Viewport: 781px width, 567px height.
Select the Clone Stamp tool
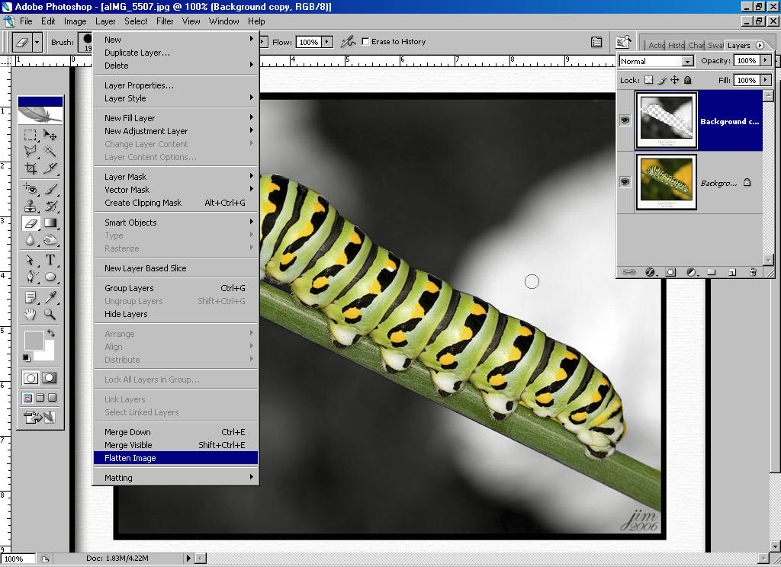point(30,206)
